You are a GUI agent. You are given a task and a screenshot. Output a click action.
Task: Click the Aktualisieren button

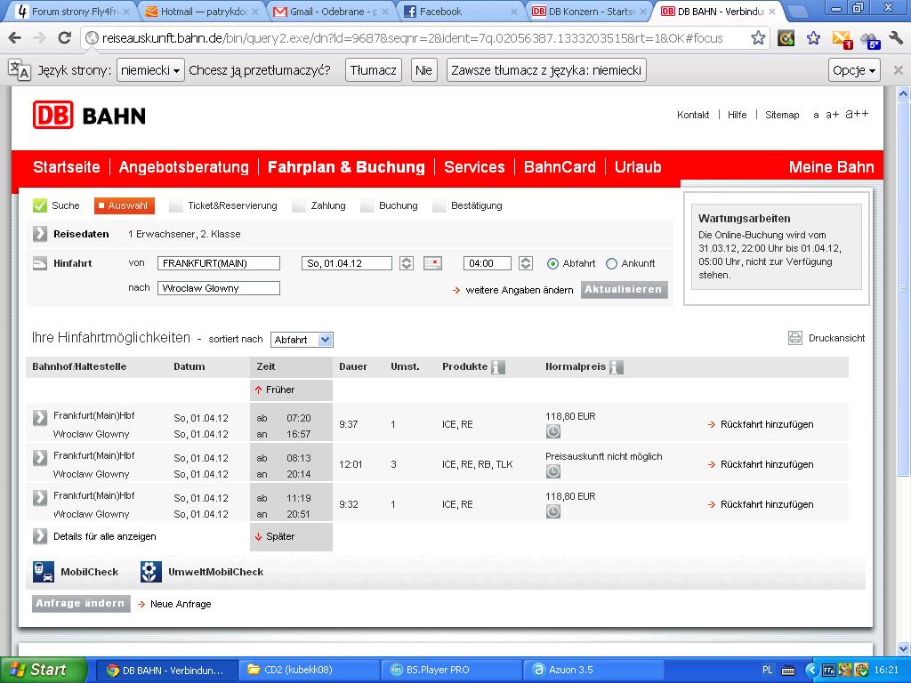click(x=624, y=289)
